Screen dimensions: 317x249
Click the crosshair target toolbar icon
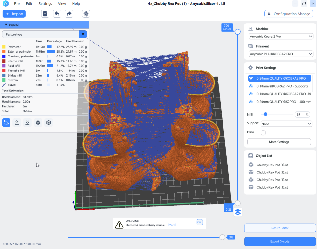pos(86,14)
